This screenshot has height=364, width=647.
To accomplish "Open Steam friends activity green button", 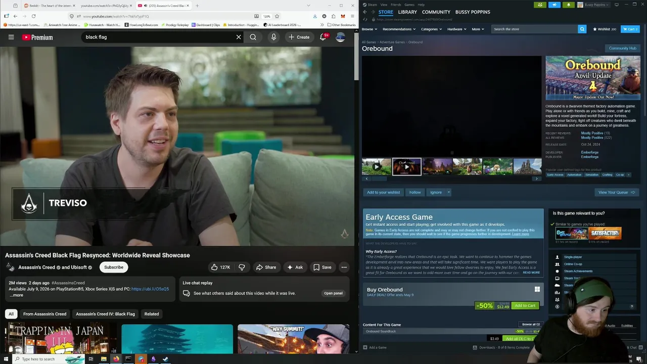I will pos(540,5).
